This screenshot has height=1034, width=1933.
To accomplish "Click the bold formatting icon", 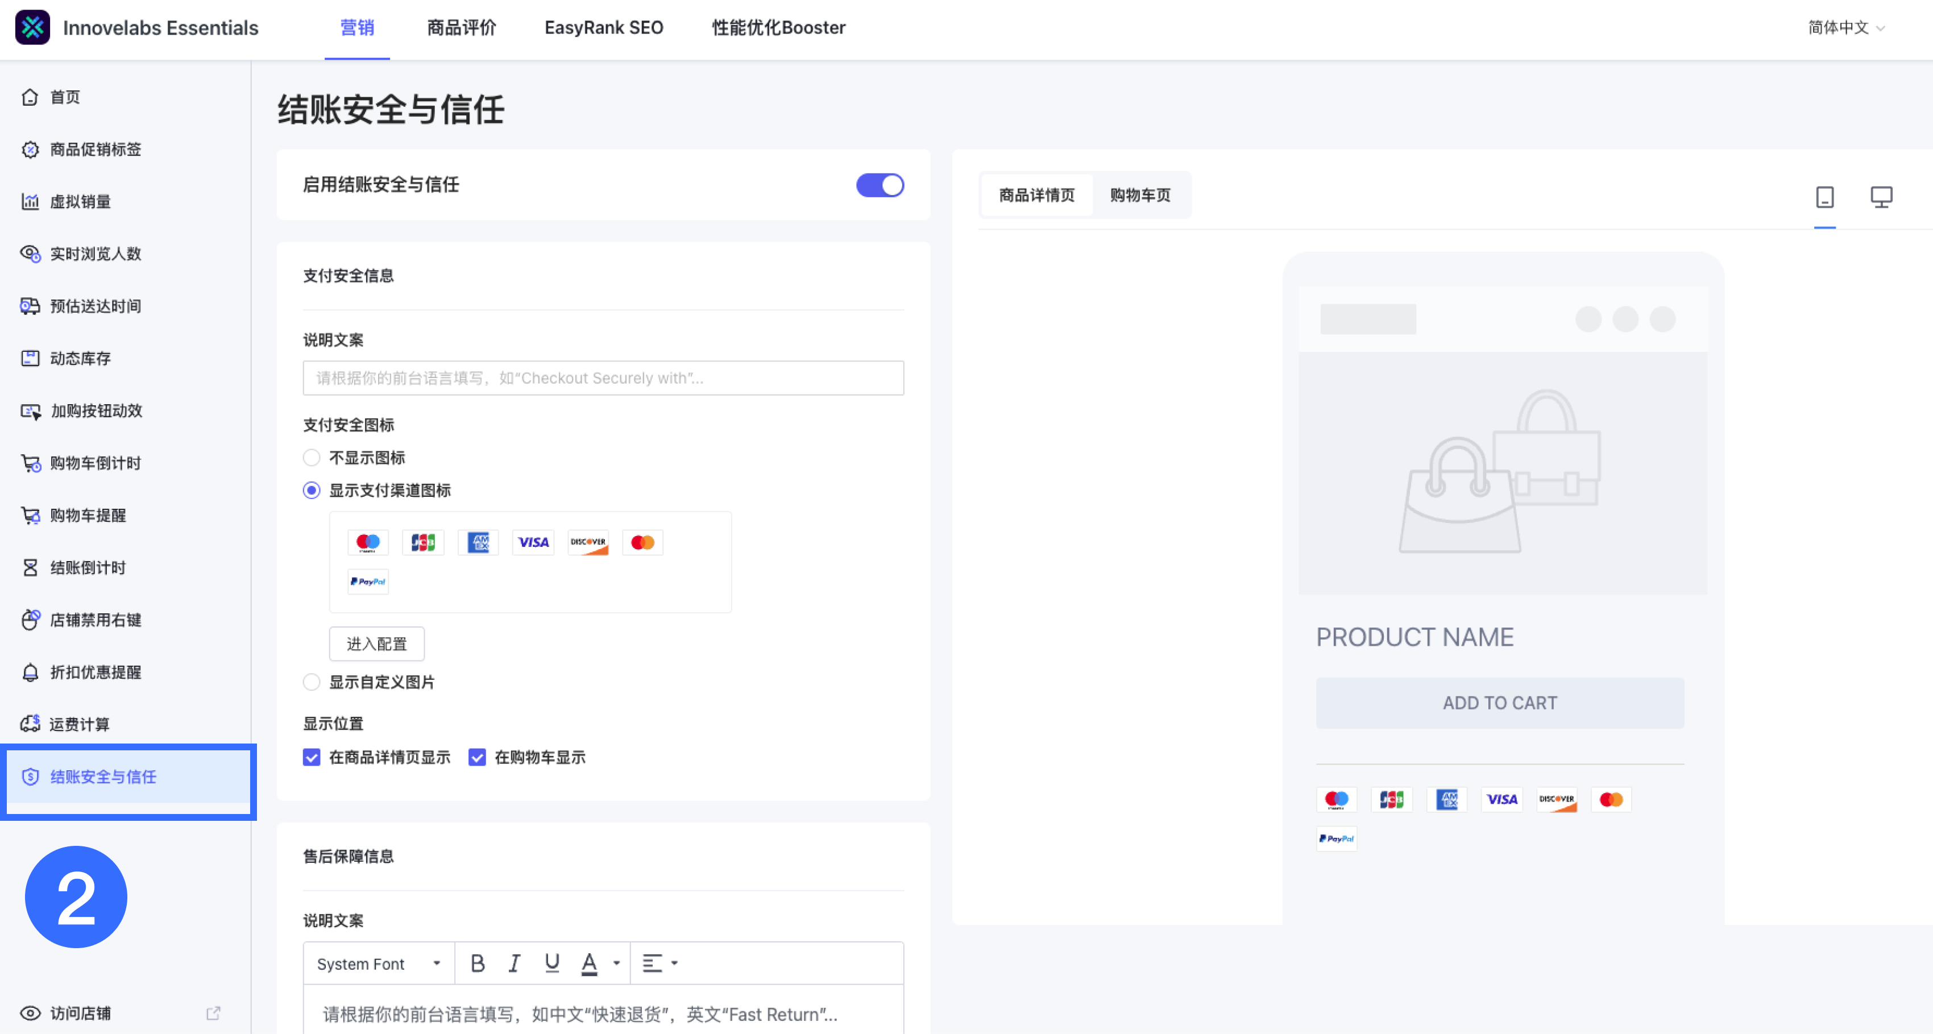I will click(x=477, y=964).
